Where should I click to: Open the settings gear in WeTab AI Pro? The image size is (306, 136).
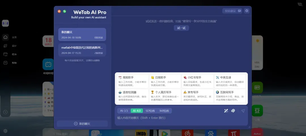(247, 11)
